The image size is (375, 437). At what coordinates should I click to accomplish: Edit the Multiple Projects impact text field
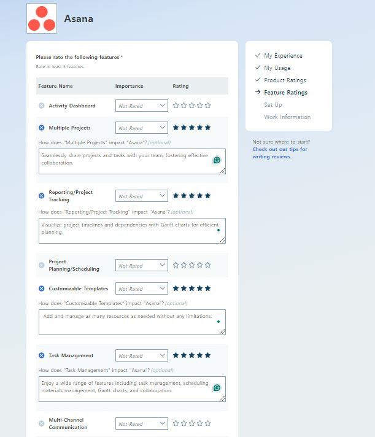pyautogui.click(x=132, y=161)
